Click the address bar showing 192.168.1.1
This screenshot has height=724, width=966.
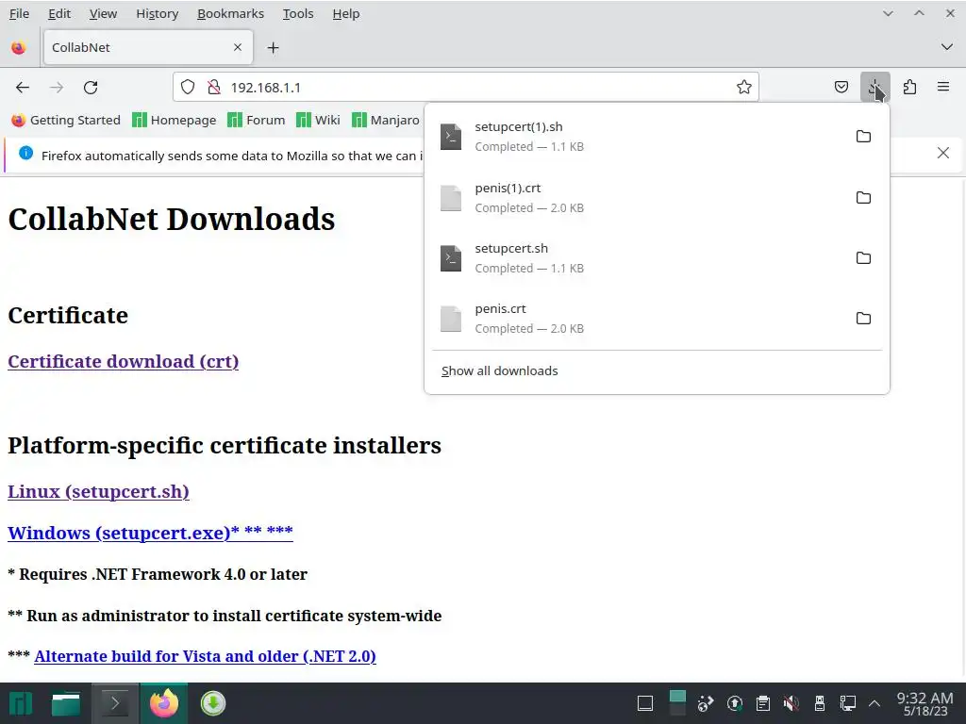[465, 88]
